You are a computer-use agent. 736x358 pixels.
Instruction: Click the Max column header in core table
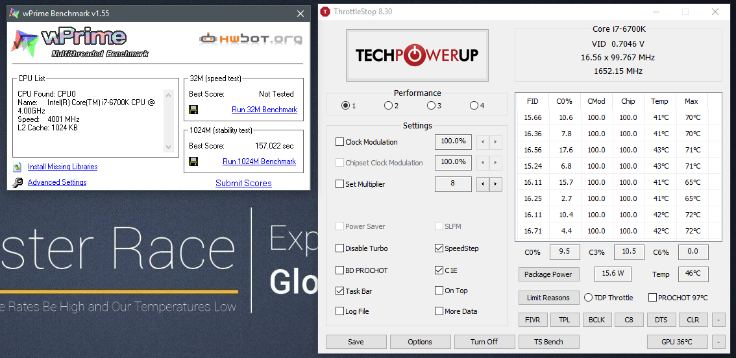[x=691, y=101]
